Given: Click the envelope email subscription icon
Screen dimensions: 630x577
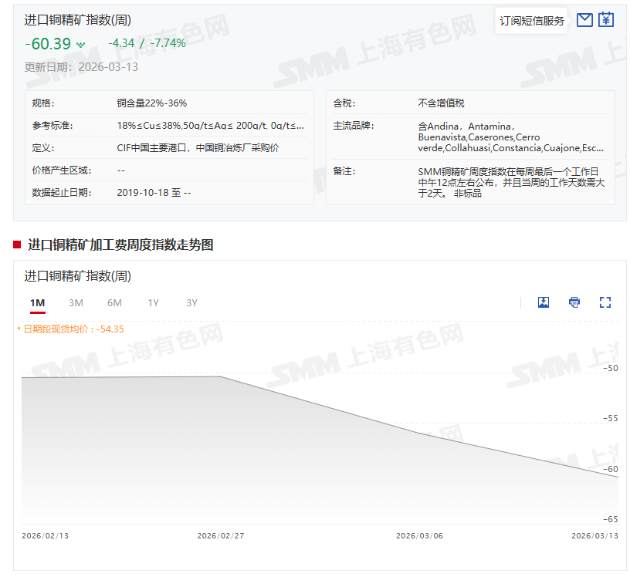Looking at the screenshot, I should tap(584, 20).
